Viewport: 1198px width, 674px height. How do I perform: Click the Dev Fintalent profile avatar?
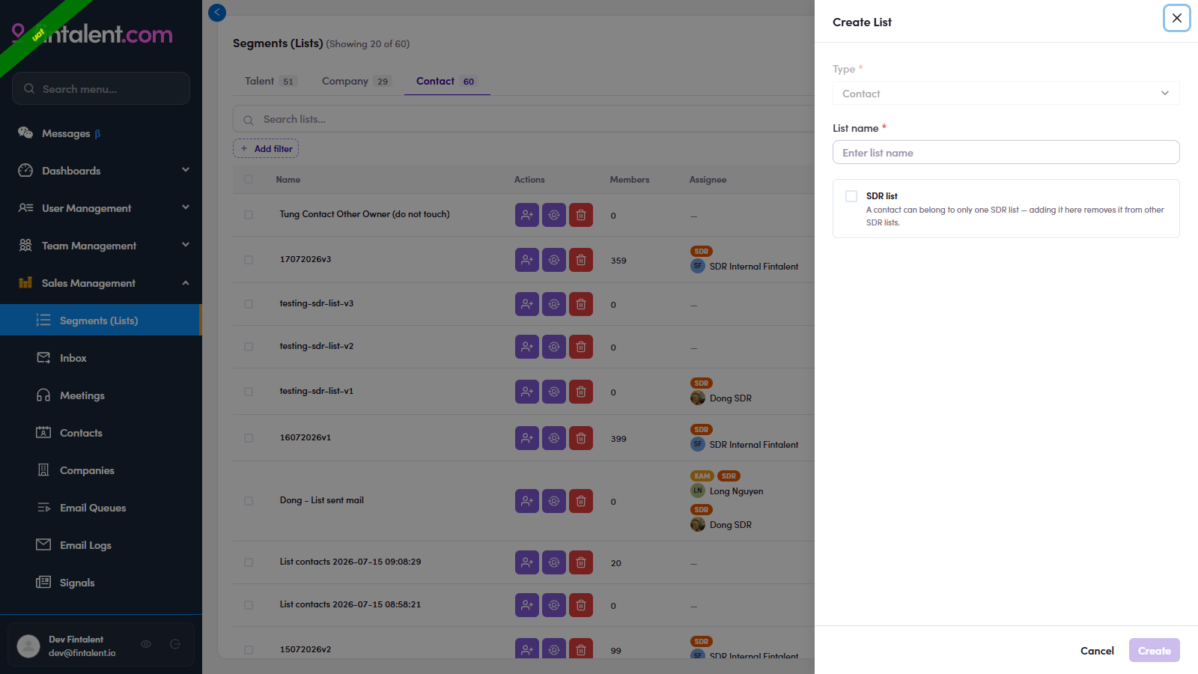[28, 646]
